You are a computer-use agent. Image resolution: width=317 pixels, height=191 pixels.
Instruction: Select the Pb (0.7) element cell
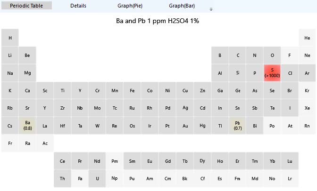237,125
